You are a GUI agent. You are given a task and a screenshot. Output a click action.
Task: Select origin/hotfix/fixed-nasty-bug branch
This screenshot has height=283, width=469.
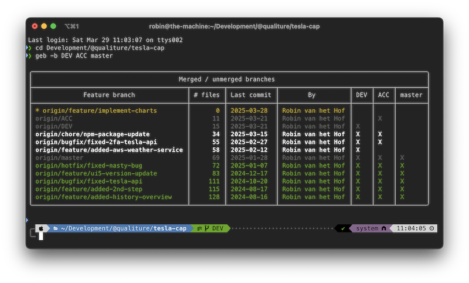[x=89, y=166]
